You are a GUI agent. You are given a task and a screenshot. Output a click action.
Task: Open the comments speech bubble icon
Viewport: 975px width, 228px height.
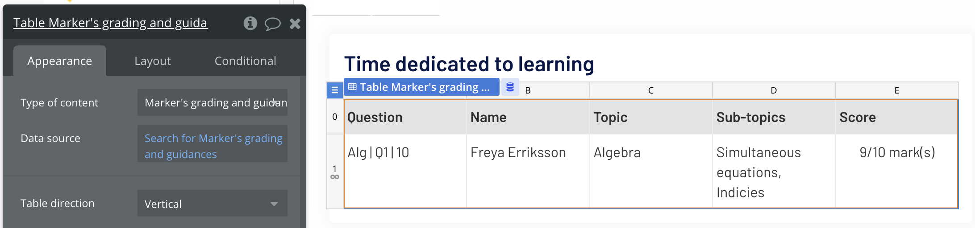pos(272,24)
